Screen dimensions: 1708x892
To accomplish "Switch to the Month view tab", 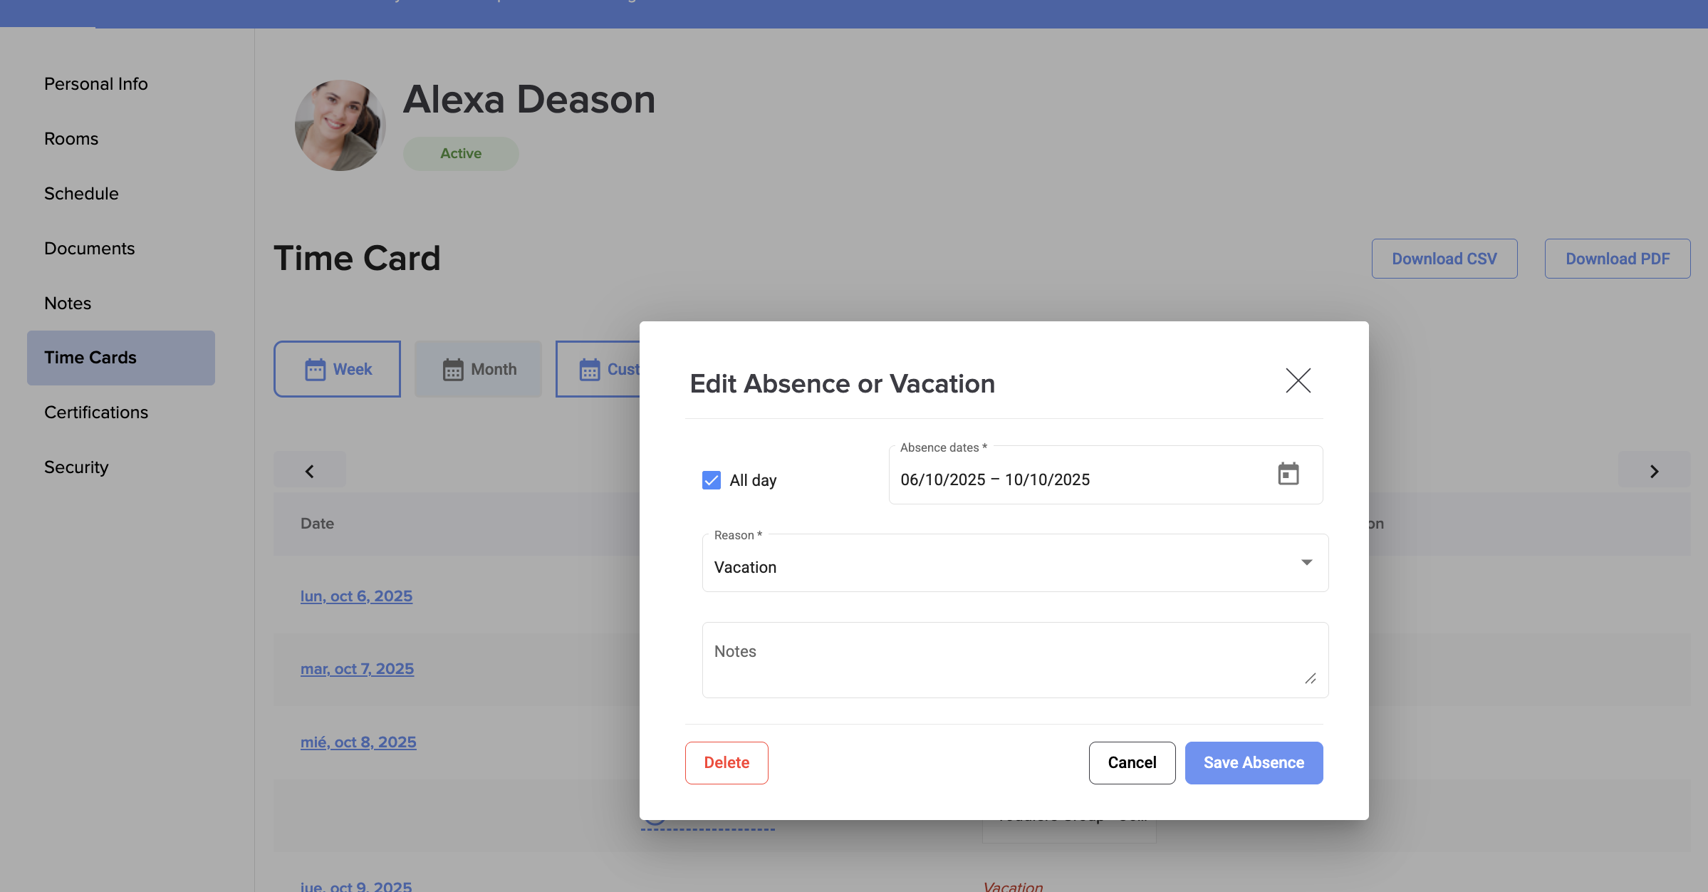I will point(479,369).
